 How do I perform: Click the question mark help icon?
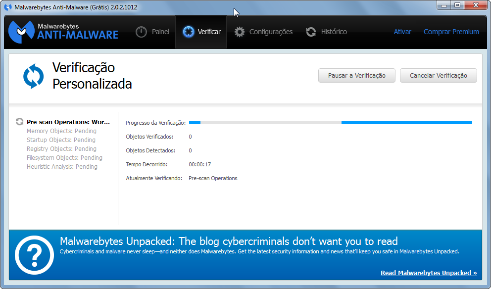click(35, 255)
